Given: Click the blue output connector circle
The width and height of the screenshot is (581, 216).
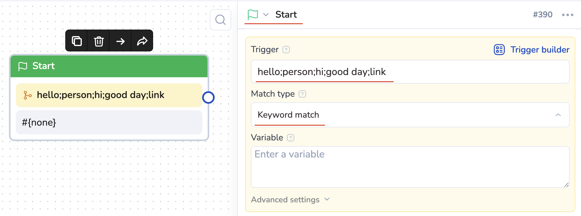Looking at the screenshot, I should pyautogui.click(x=208, y=97).
